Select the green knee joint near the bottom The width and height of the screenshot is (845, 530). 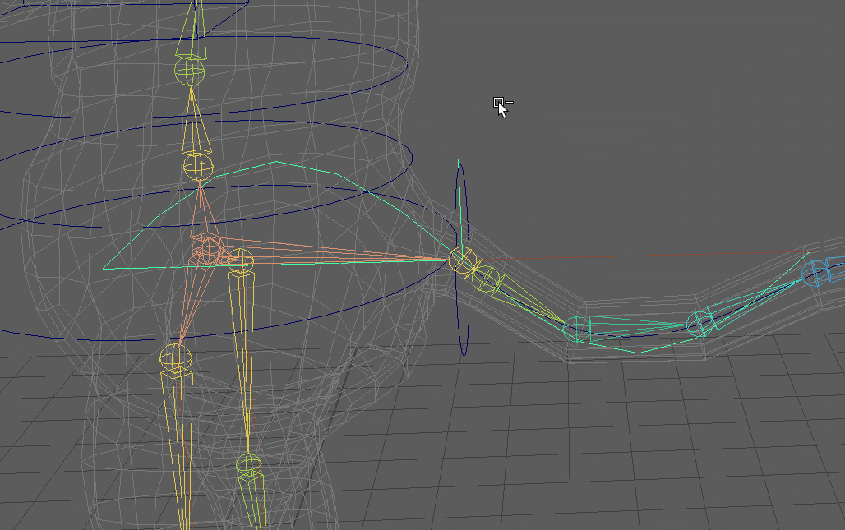248,465
